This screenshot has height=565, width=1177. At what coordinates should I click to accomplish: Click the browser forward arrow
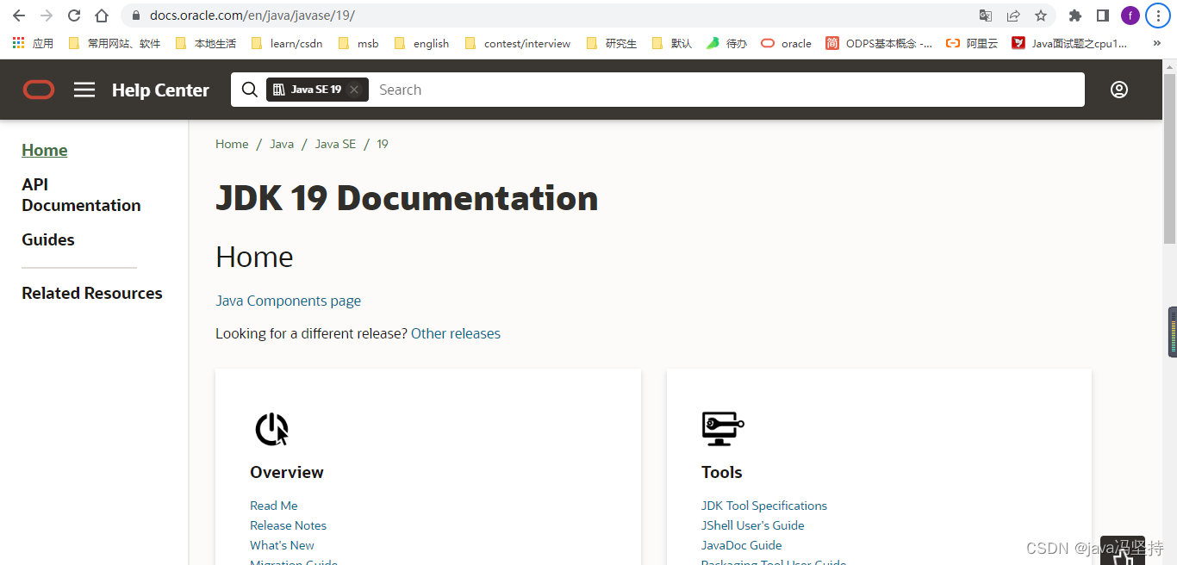pyautogui.click(x=46, y=16)
